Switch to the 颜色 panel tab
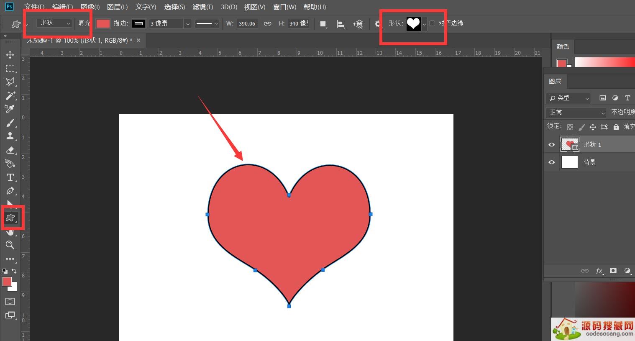635x341 pixels. 563,46
